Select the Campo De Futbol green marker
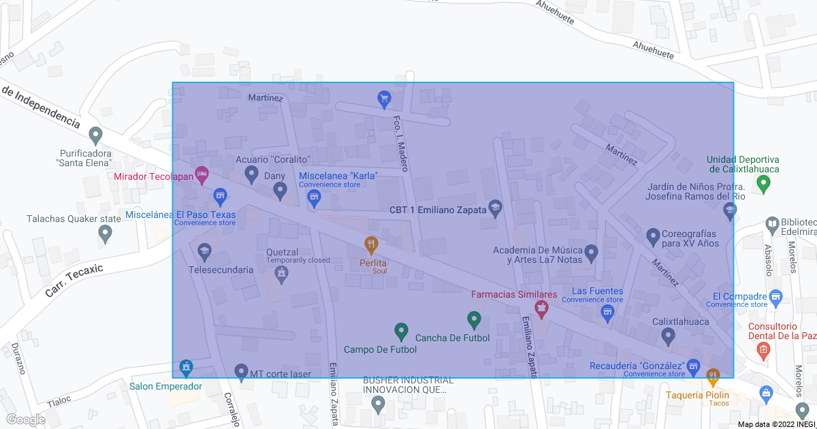Image resolution: width=817 pixels, height=429 pixels. (x=402, y=332)
